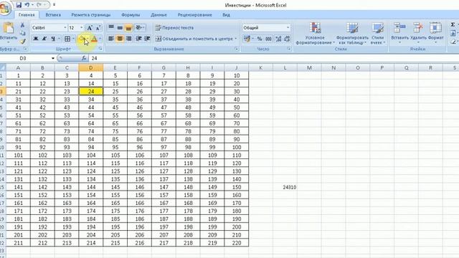Open the Общий number format dropdown

[288, 27]
